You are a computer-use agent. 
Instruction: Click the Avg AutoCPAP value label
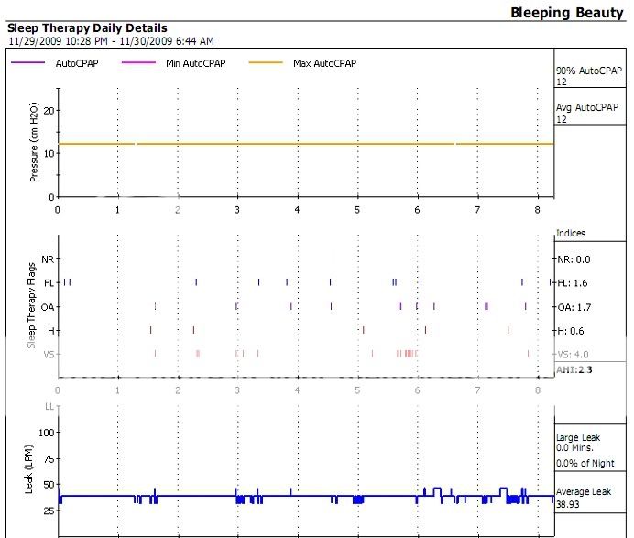point(586,113)
